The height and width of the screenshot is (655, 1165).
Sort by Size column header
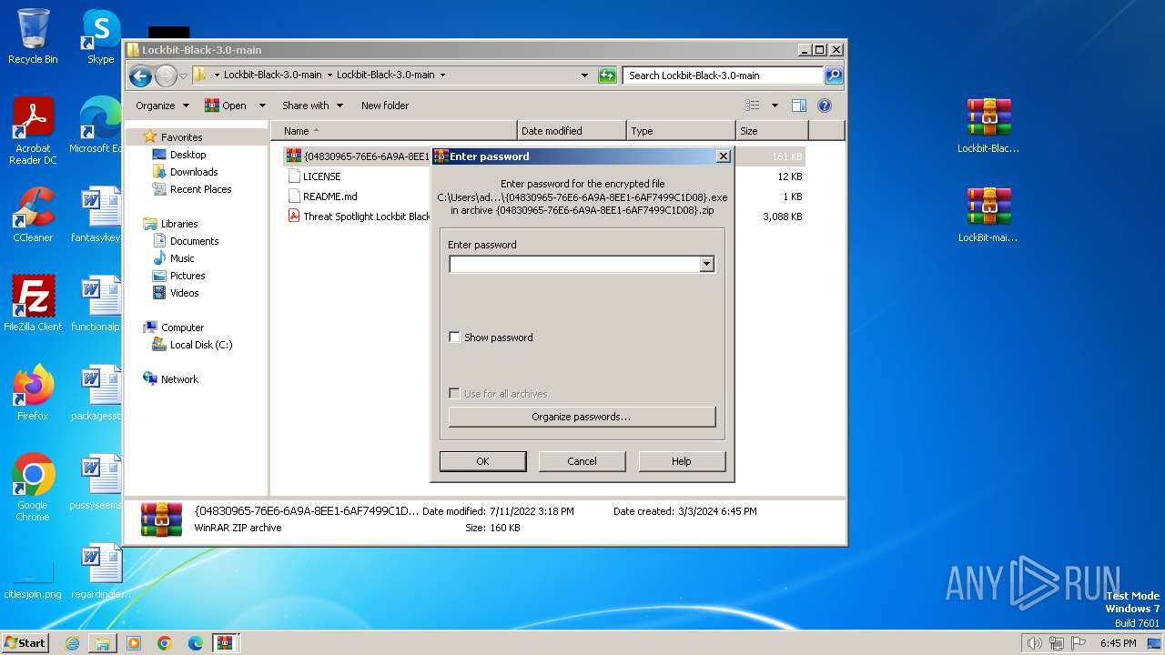pyautogui.click(x=772, y=131)
